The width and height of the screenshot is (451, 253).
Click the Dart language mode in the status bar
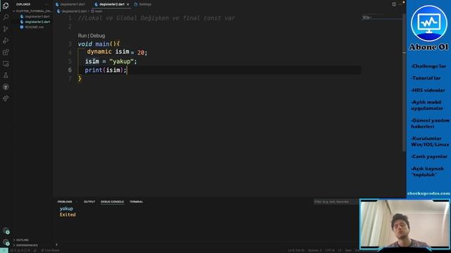click(x=348, y=250)
